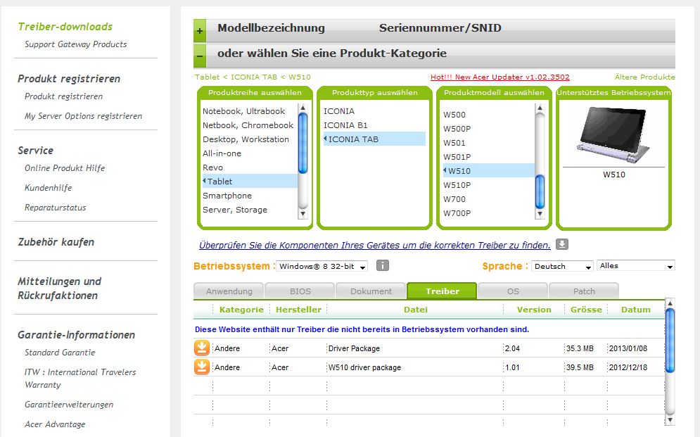Open Standard Garantie link
Viewport: 700px width, 437px height.
click(60, 352)
